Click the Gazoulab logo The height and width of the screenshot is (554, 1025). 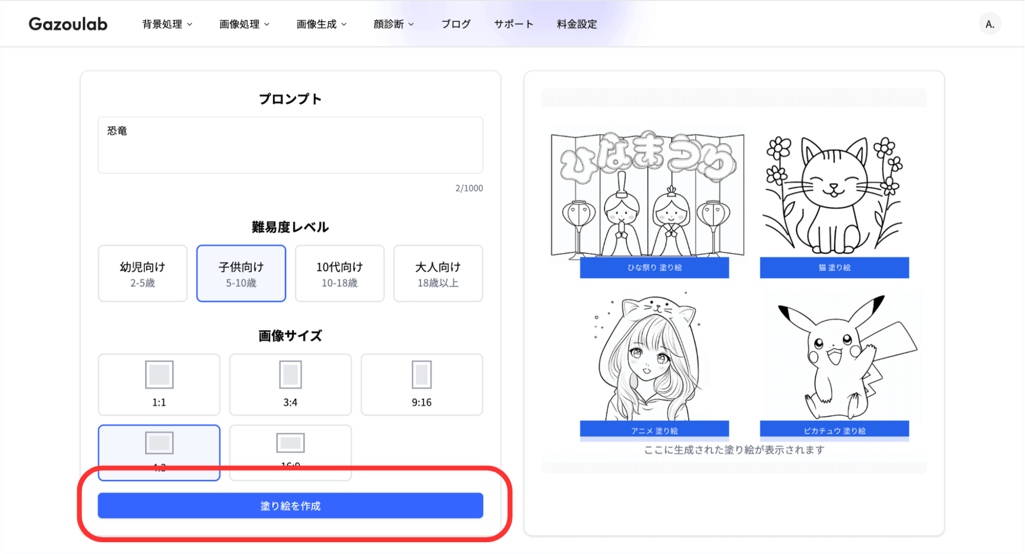[x=68, y=24]
